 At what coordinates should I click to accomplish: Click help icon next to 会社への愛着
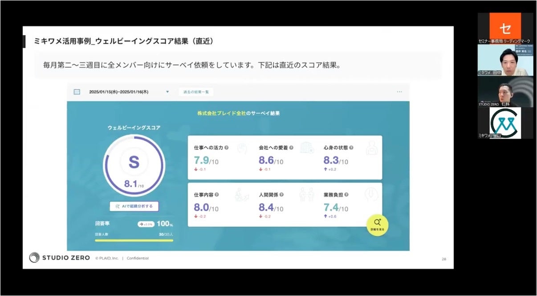click(x=291, y=148)
